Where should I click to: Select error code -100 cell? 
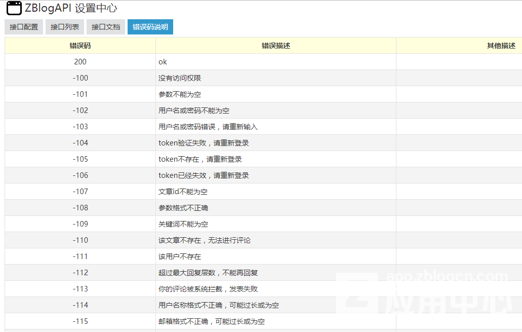click(x=80, y=78)
